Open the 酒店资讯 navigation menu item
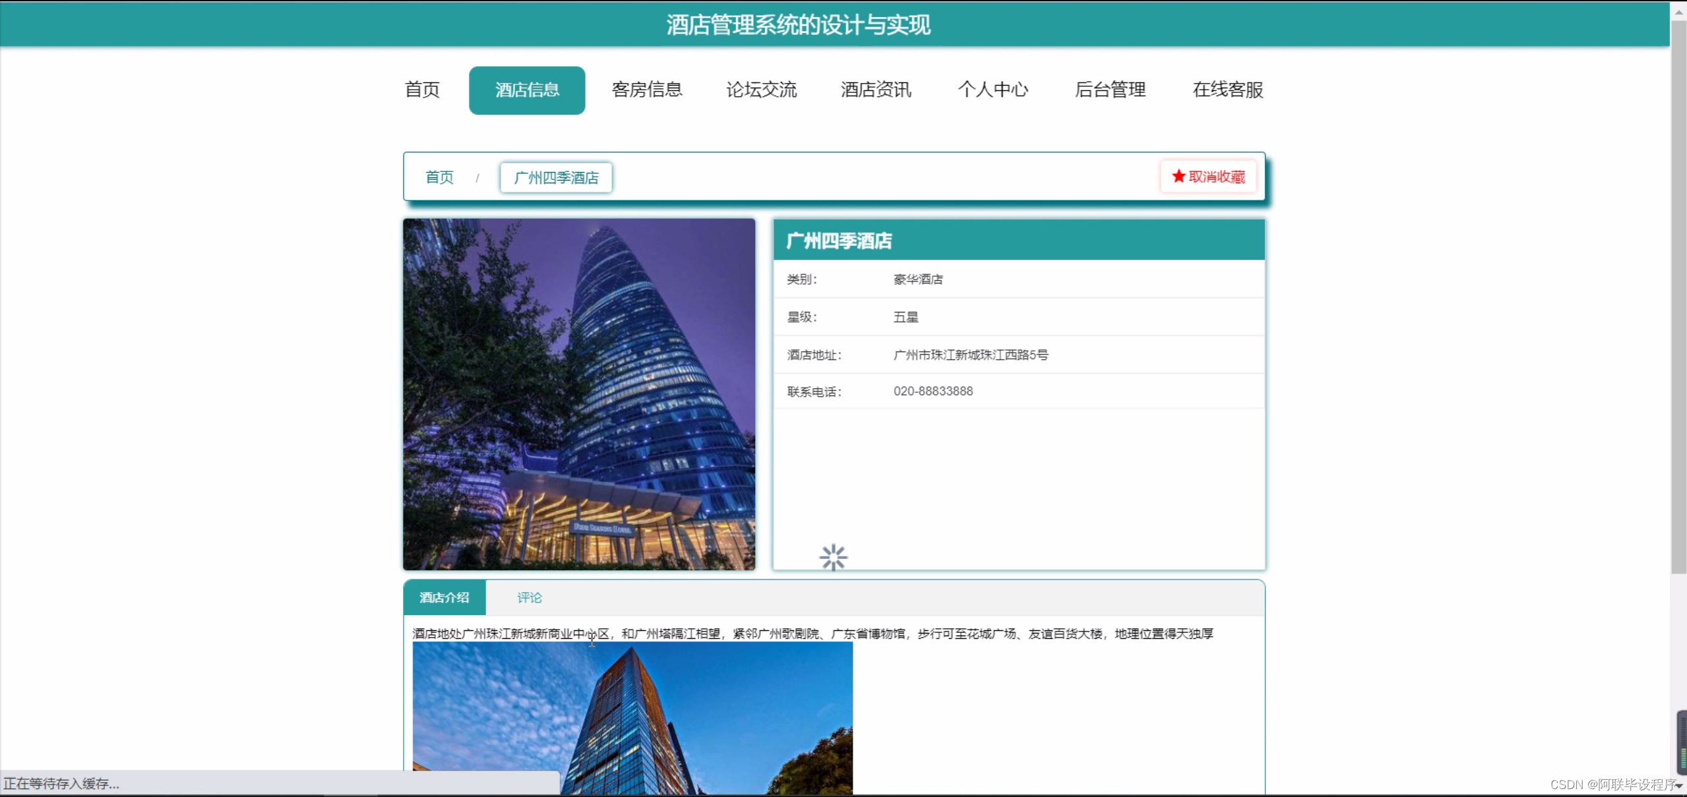 875,90
